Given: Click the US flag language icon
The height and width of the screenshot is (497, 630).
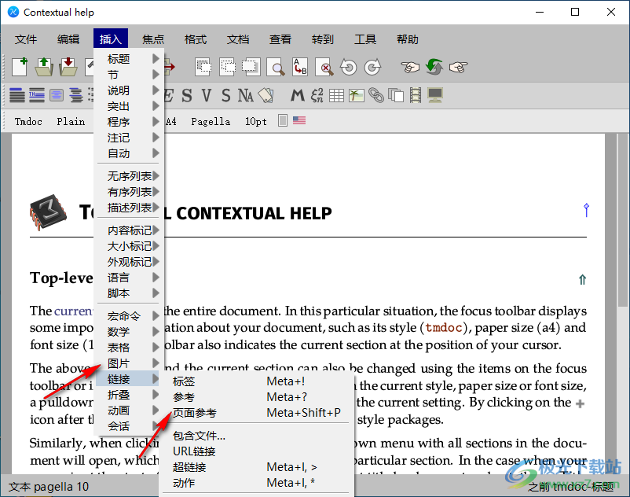Looking at the screenshot, I should pyautogui.click(x=299, y=120).
